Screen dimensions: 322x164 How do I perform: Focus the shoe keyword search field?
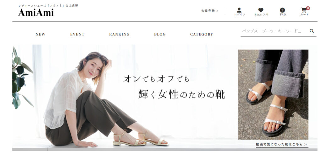pos(274,31)
